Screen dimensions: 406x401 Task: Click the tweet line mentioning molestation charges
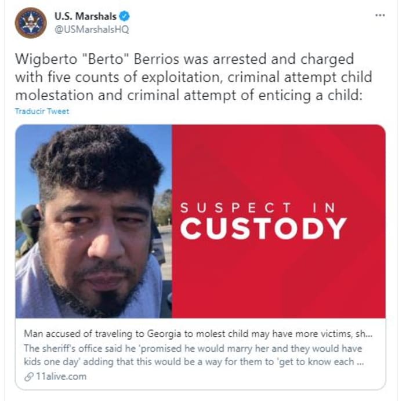click(x=188, y=95)
